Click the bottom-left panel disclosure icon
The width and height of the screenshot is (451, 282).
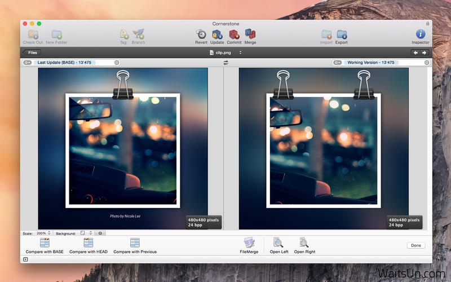25,259
